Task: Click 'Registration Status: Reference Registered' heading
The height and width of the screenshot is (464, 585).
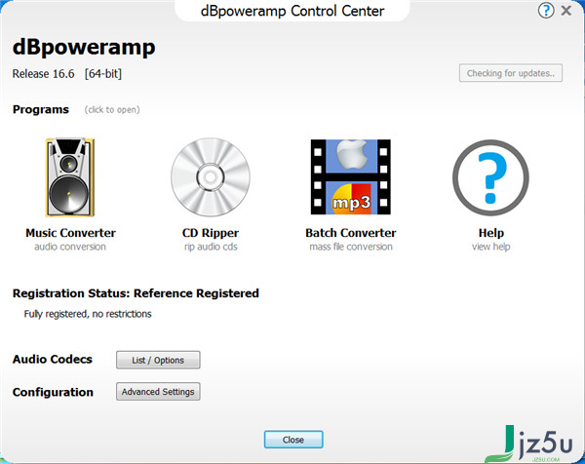Action: click(136, 293)
